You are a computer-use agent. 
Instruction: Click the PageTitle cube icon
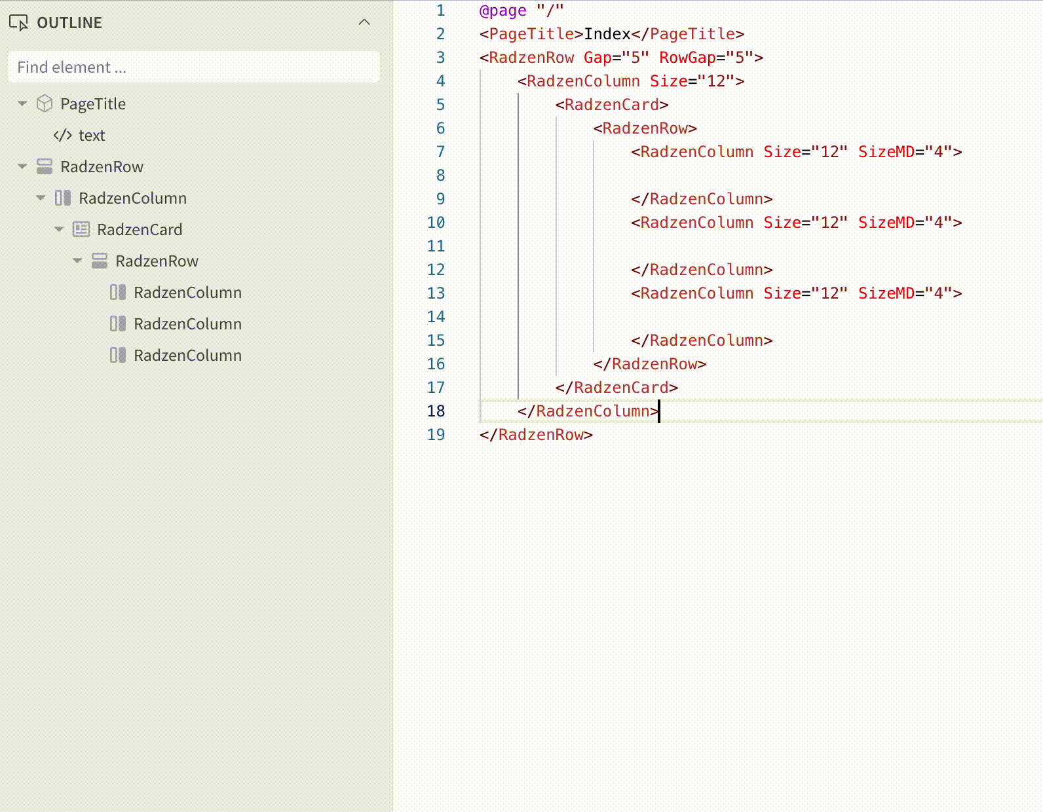pos(45,103)
